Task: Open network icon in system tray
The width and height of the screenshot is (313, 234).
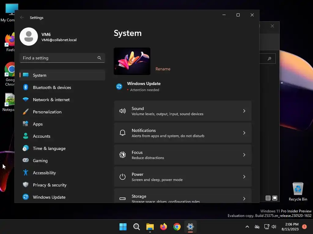Action: coord(267,227)
